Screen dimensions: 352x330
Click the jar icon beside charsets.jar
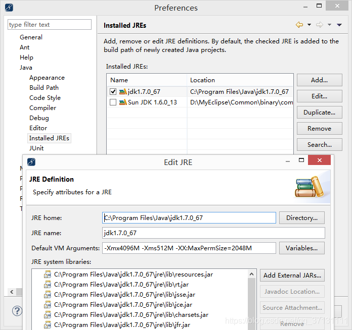click(48, 315)
